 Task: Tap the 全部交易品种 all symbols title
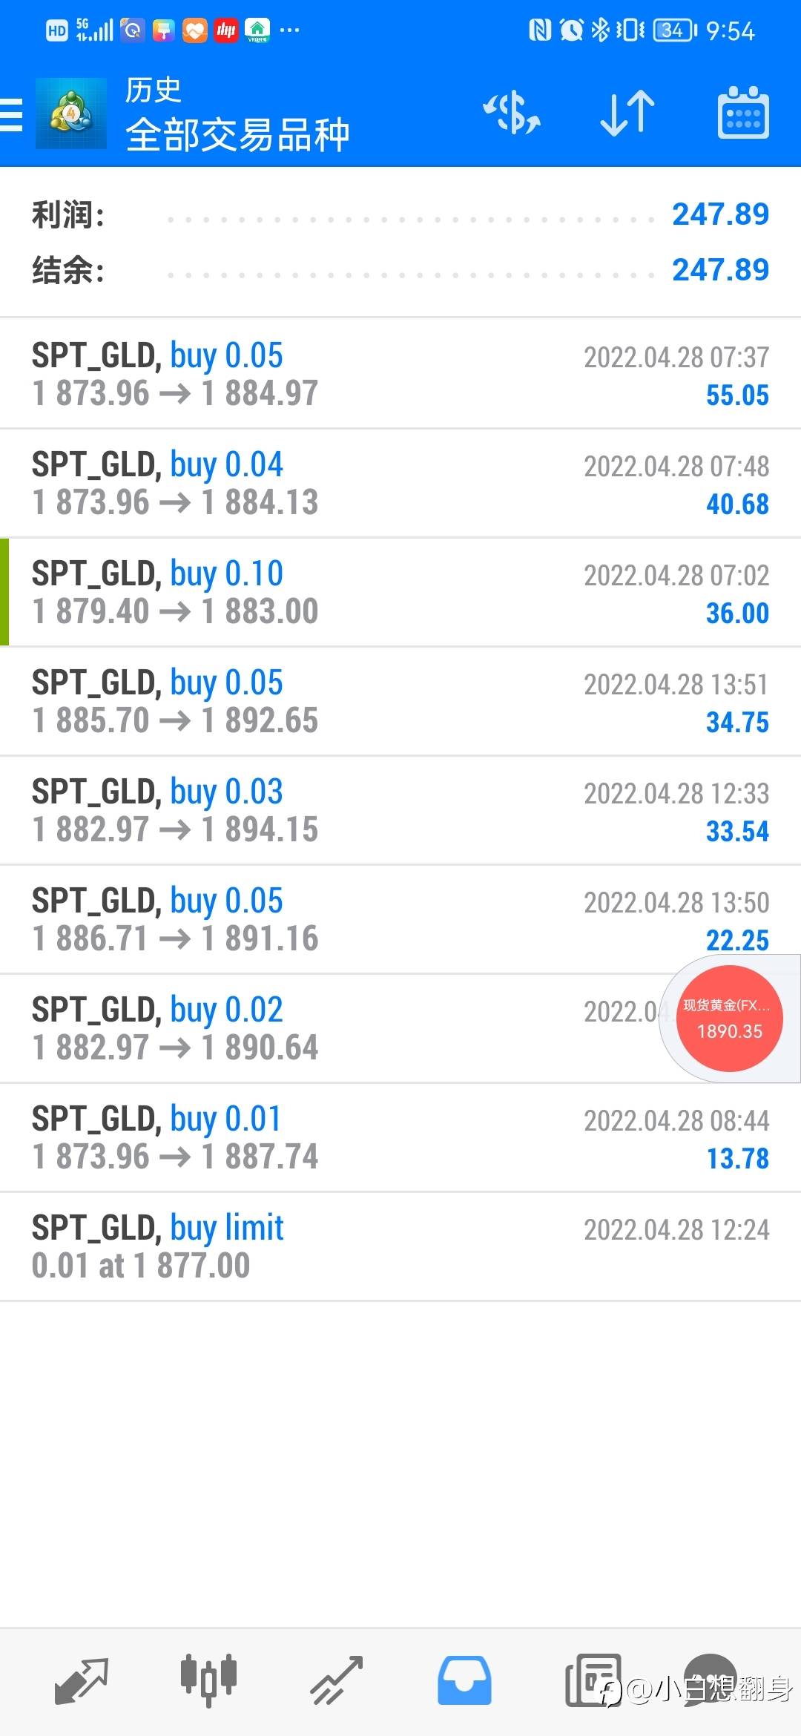[237, 135]
